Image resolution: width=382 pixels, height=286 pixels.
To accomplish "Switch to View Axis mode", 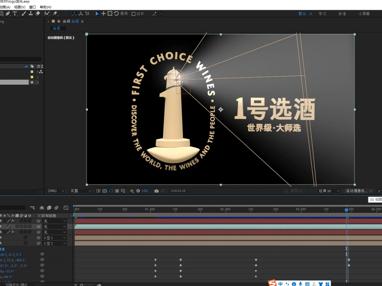I will (87, 14).
